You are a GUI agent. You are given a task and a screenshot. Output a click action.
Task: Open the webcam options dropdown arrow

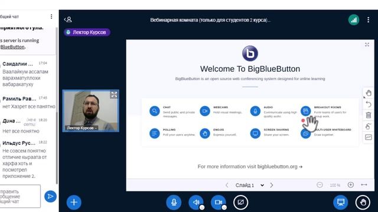coord(224,207)
